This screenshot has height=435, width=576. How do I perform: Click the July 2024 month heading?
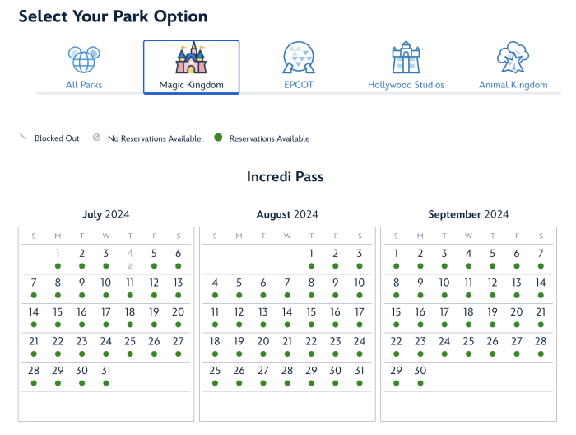106,214
